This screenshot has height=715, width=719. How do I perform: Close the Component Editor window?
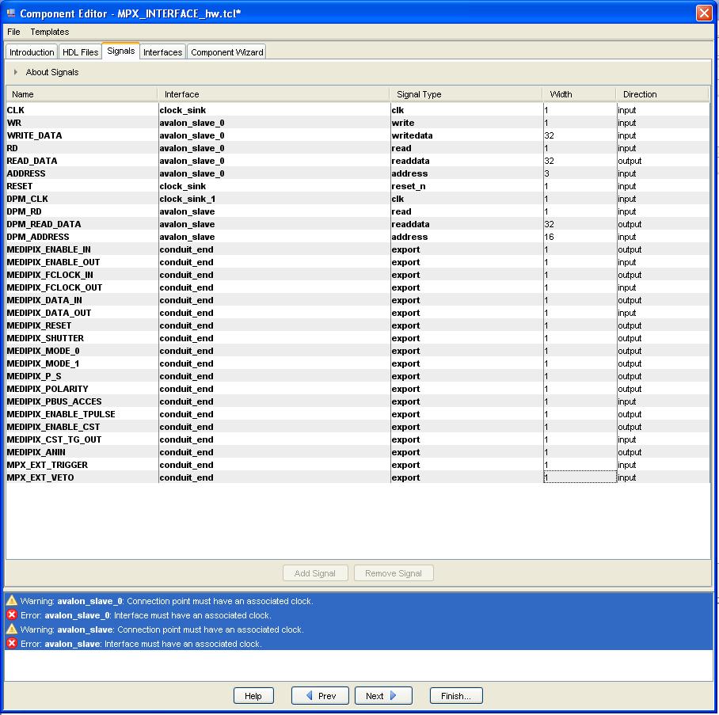[704, 13]
